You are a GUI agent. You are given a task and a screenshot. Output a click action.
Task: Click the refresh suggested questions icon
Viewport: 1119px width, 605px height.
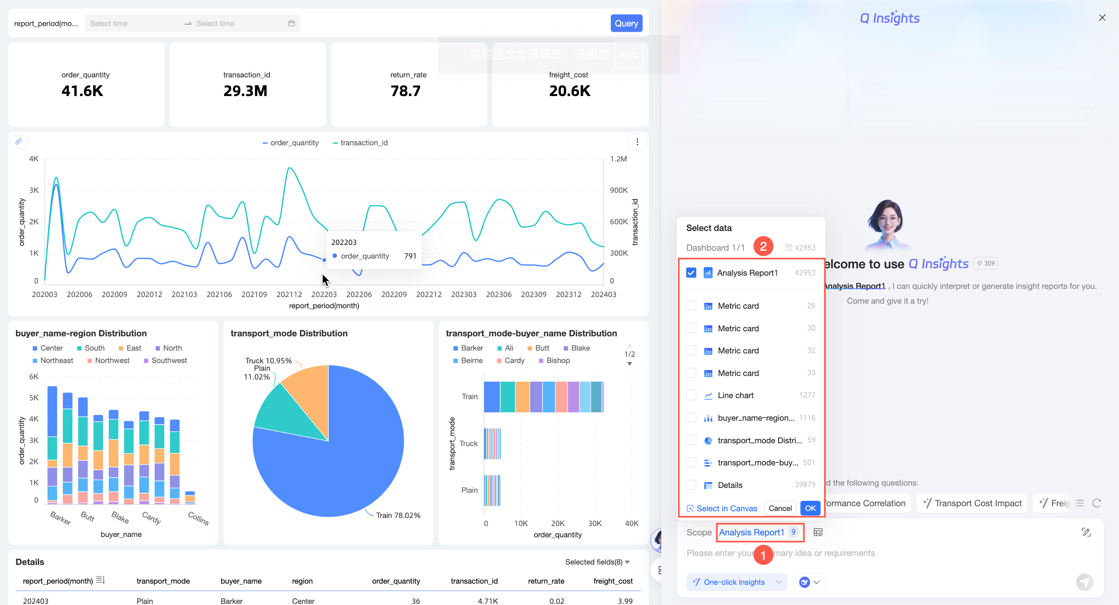pos(1096,503)
